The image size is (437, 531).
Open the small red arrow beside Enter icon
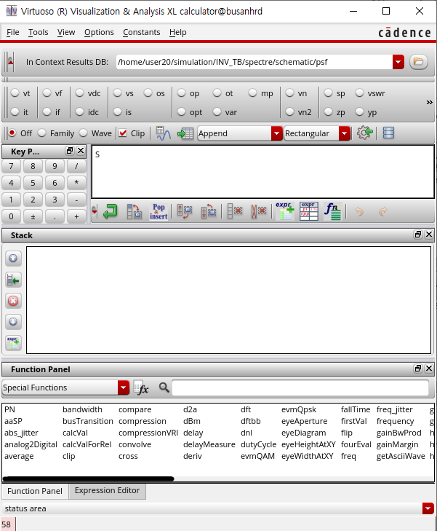tap(95, 211)
